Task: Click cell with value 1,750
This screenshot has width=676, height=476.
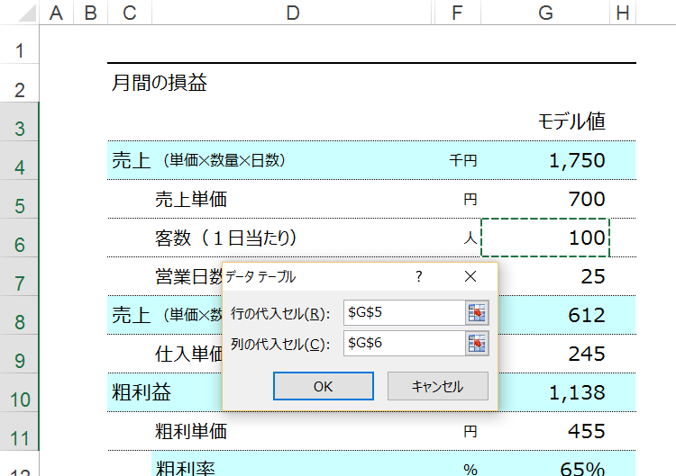Action: tap(545, 160)
